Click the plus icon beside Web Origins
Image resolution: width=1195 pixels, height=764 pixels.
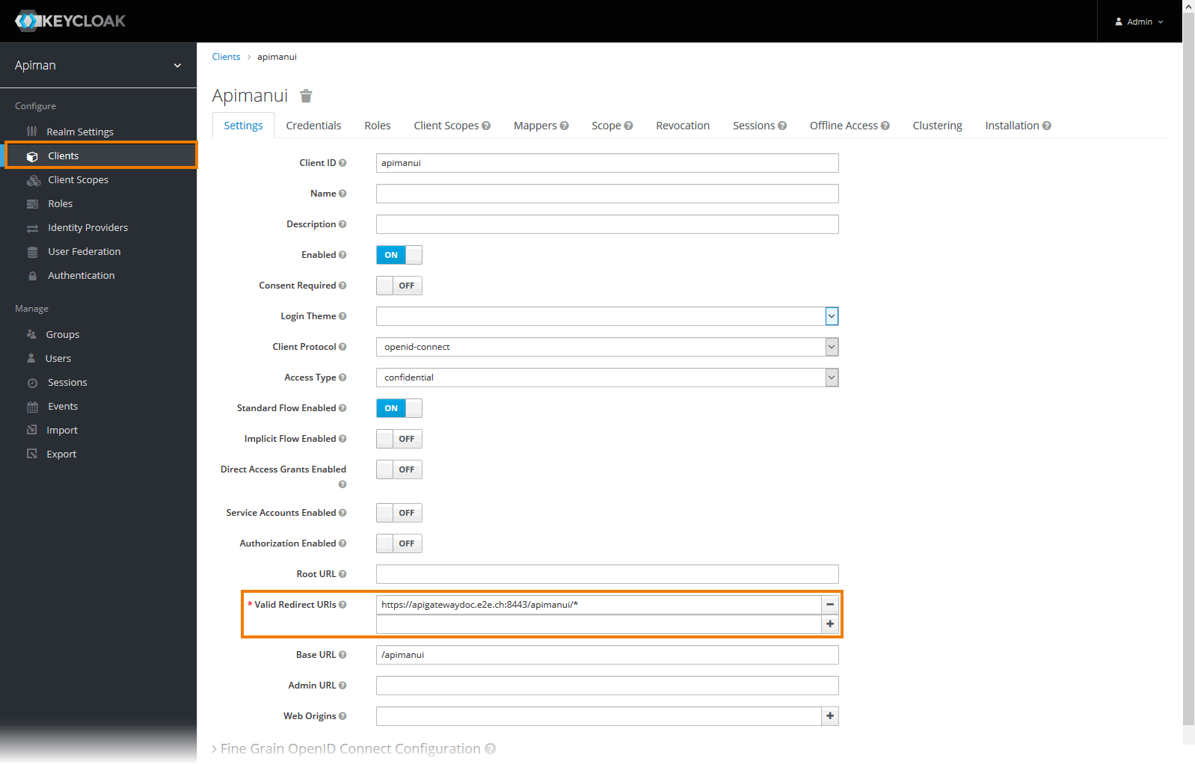830,716
